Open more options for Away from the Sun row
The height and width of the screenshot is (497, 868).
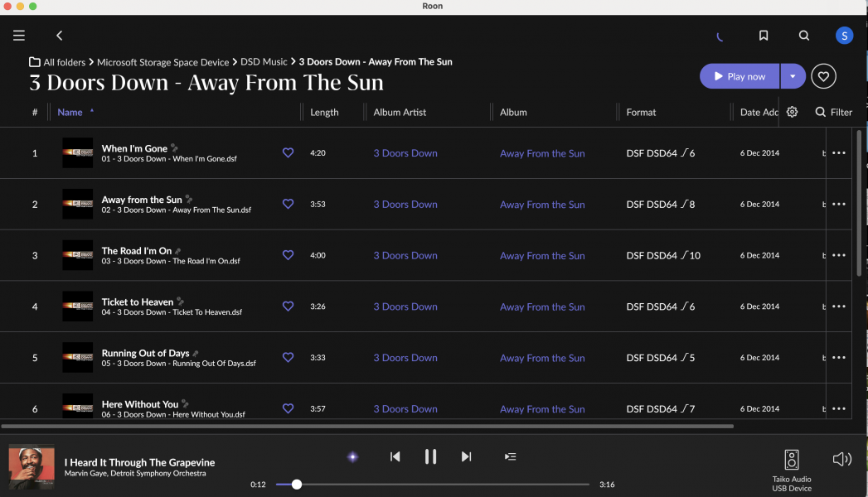click(x=839, y=204)
